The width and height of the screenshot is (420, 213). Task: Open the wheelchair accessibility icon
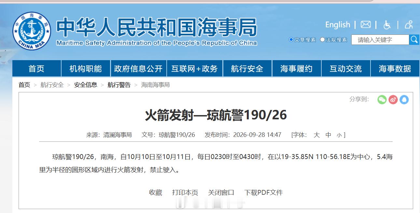(x=387, y=24)
